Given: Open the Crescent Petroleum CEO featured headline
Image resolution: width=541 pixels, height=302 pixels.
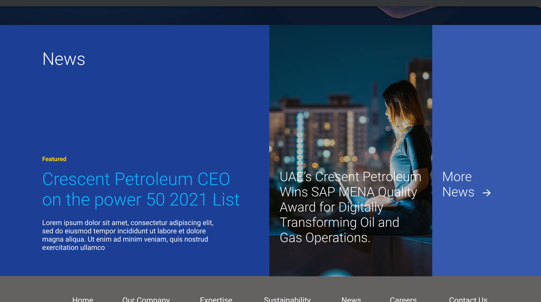Looking at the screenshot, I should (141, 189).
